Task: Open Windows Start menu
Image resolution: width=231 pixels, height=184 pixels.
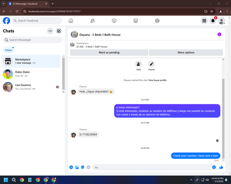Action: 6,180
